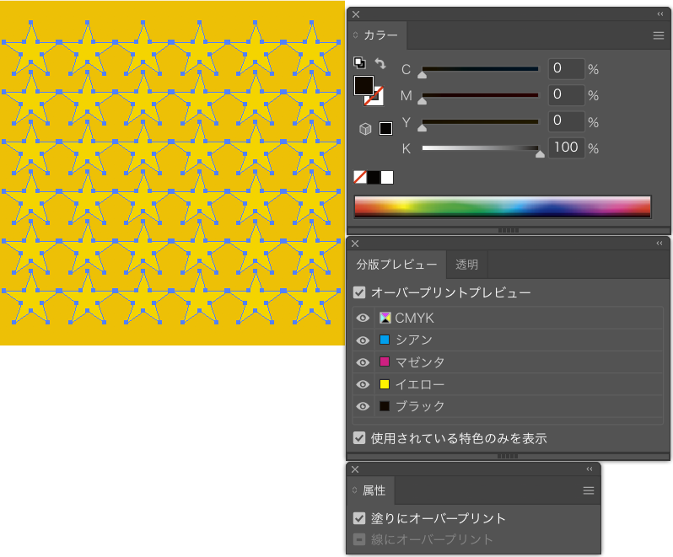Toggle 塗りにオーバープリント checkbox
The image size is (673, 557).
(x=359, y=518)
